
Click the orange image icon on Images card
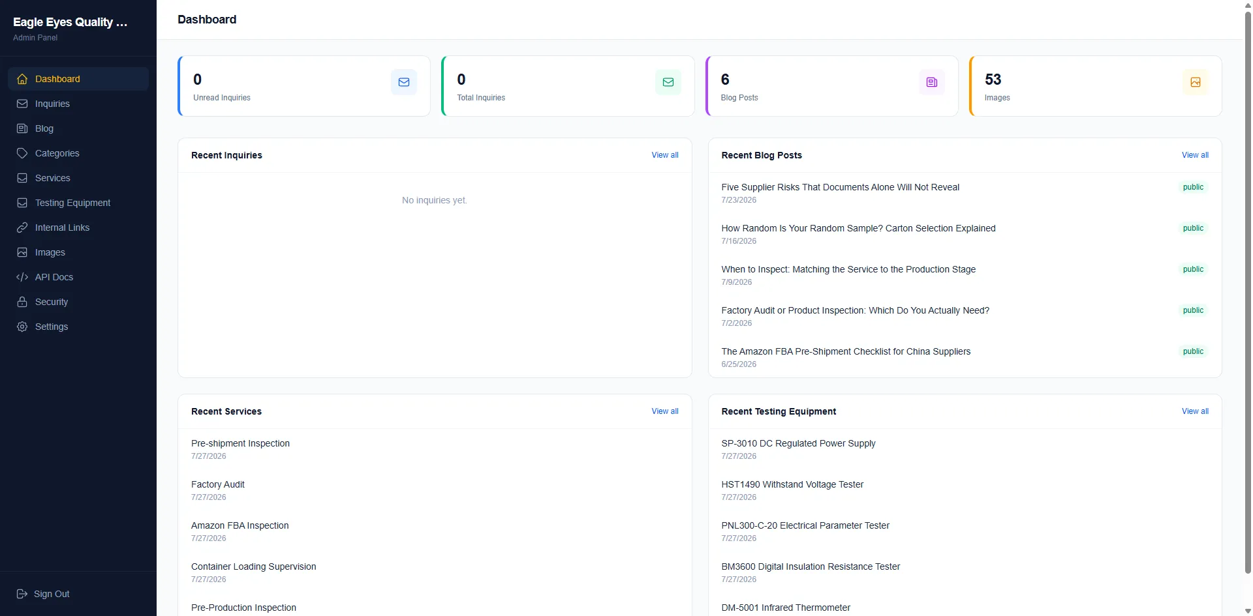(1196, 82)
